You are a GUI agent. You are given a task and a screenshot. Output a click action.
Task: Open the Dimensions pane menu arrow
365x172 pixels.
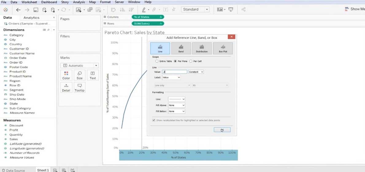(x=54, y=30)
